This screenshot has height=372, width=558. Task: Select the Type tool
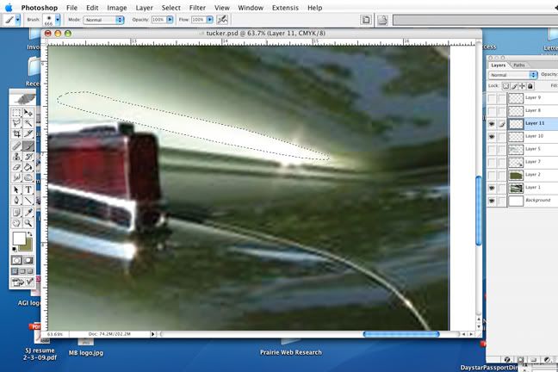click(x=28, y=189)
